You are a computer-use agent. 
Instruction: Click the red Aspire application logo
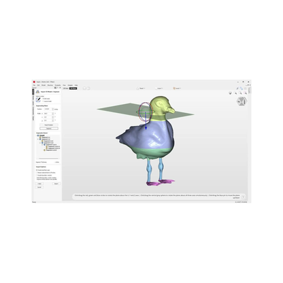34,82
